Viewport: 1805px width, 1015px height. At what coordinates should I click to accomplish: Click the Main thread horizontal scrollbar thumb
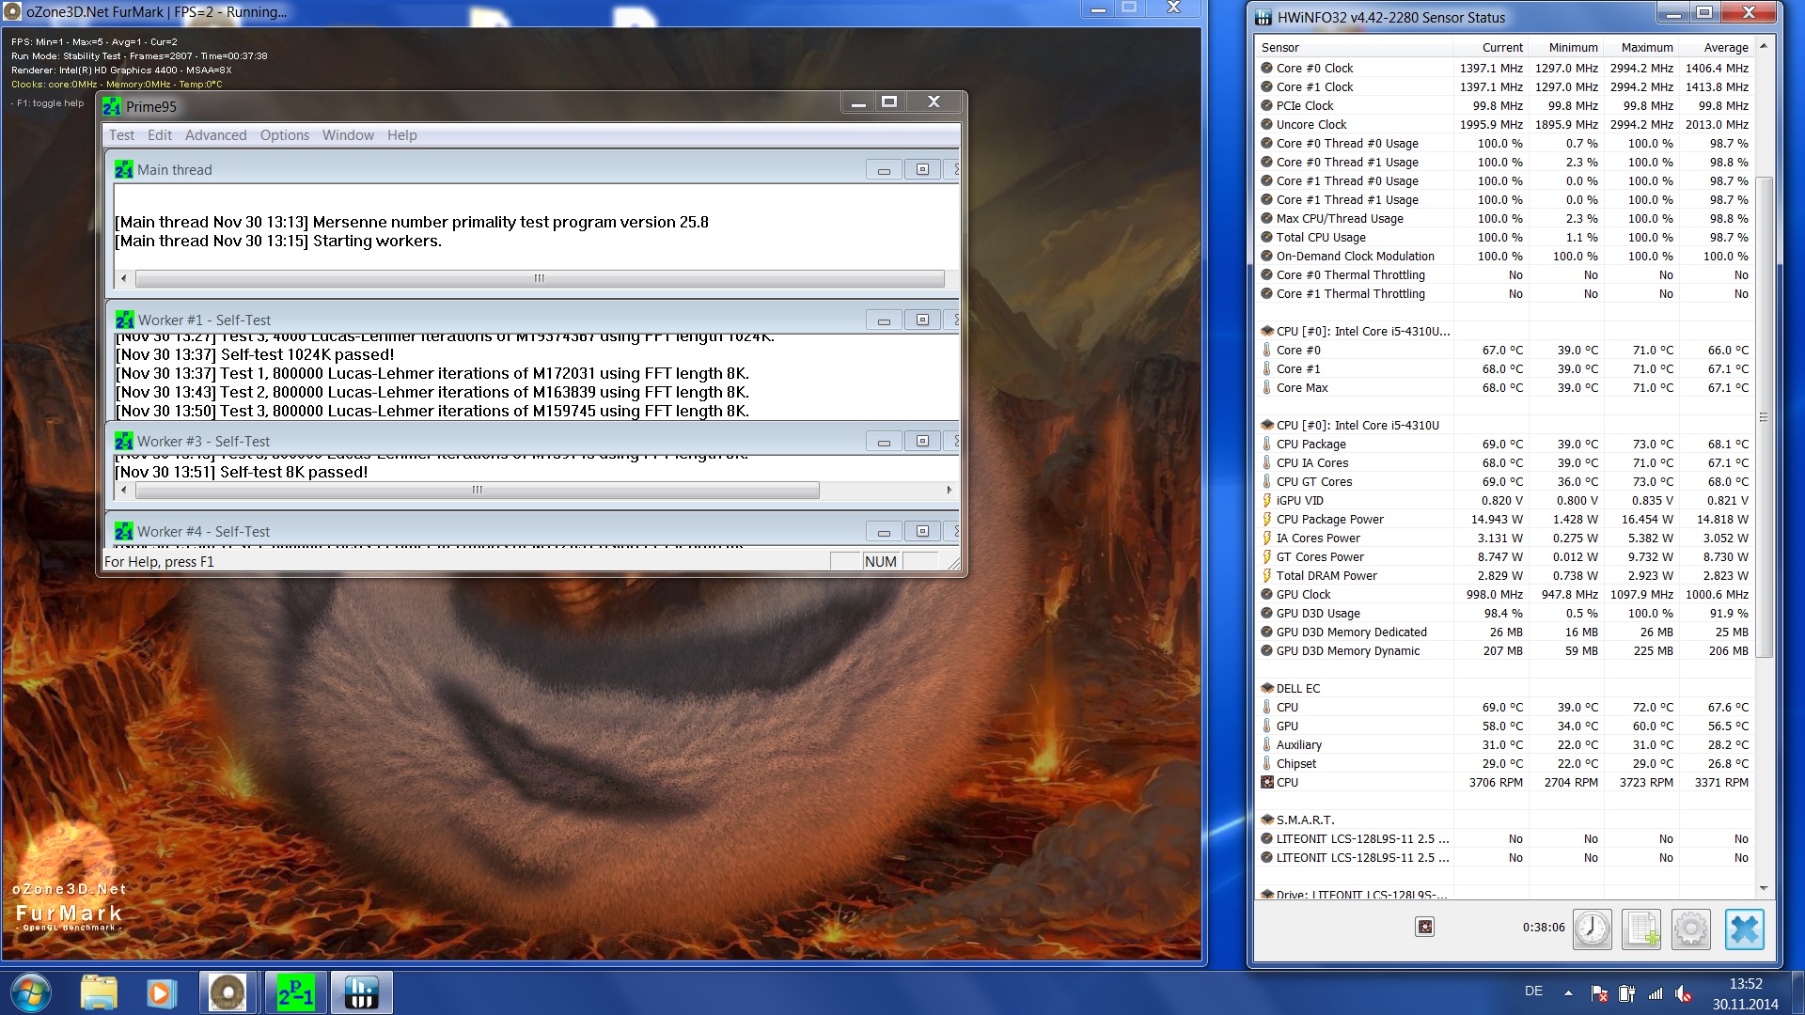coord(540,278)
